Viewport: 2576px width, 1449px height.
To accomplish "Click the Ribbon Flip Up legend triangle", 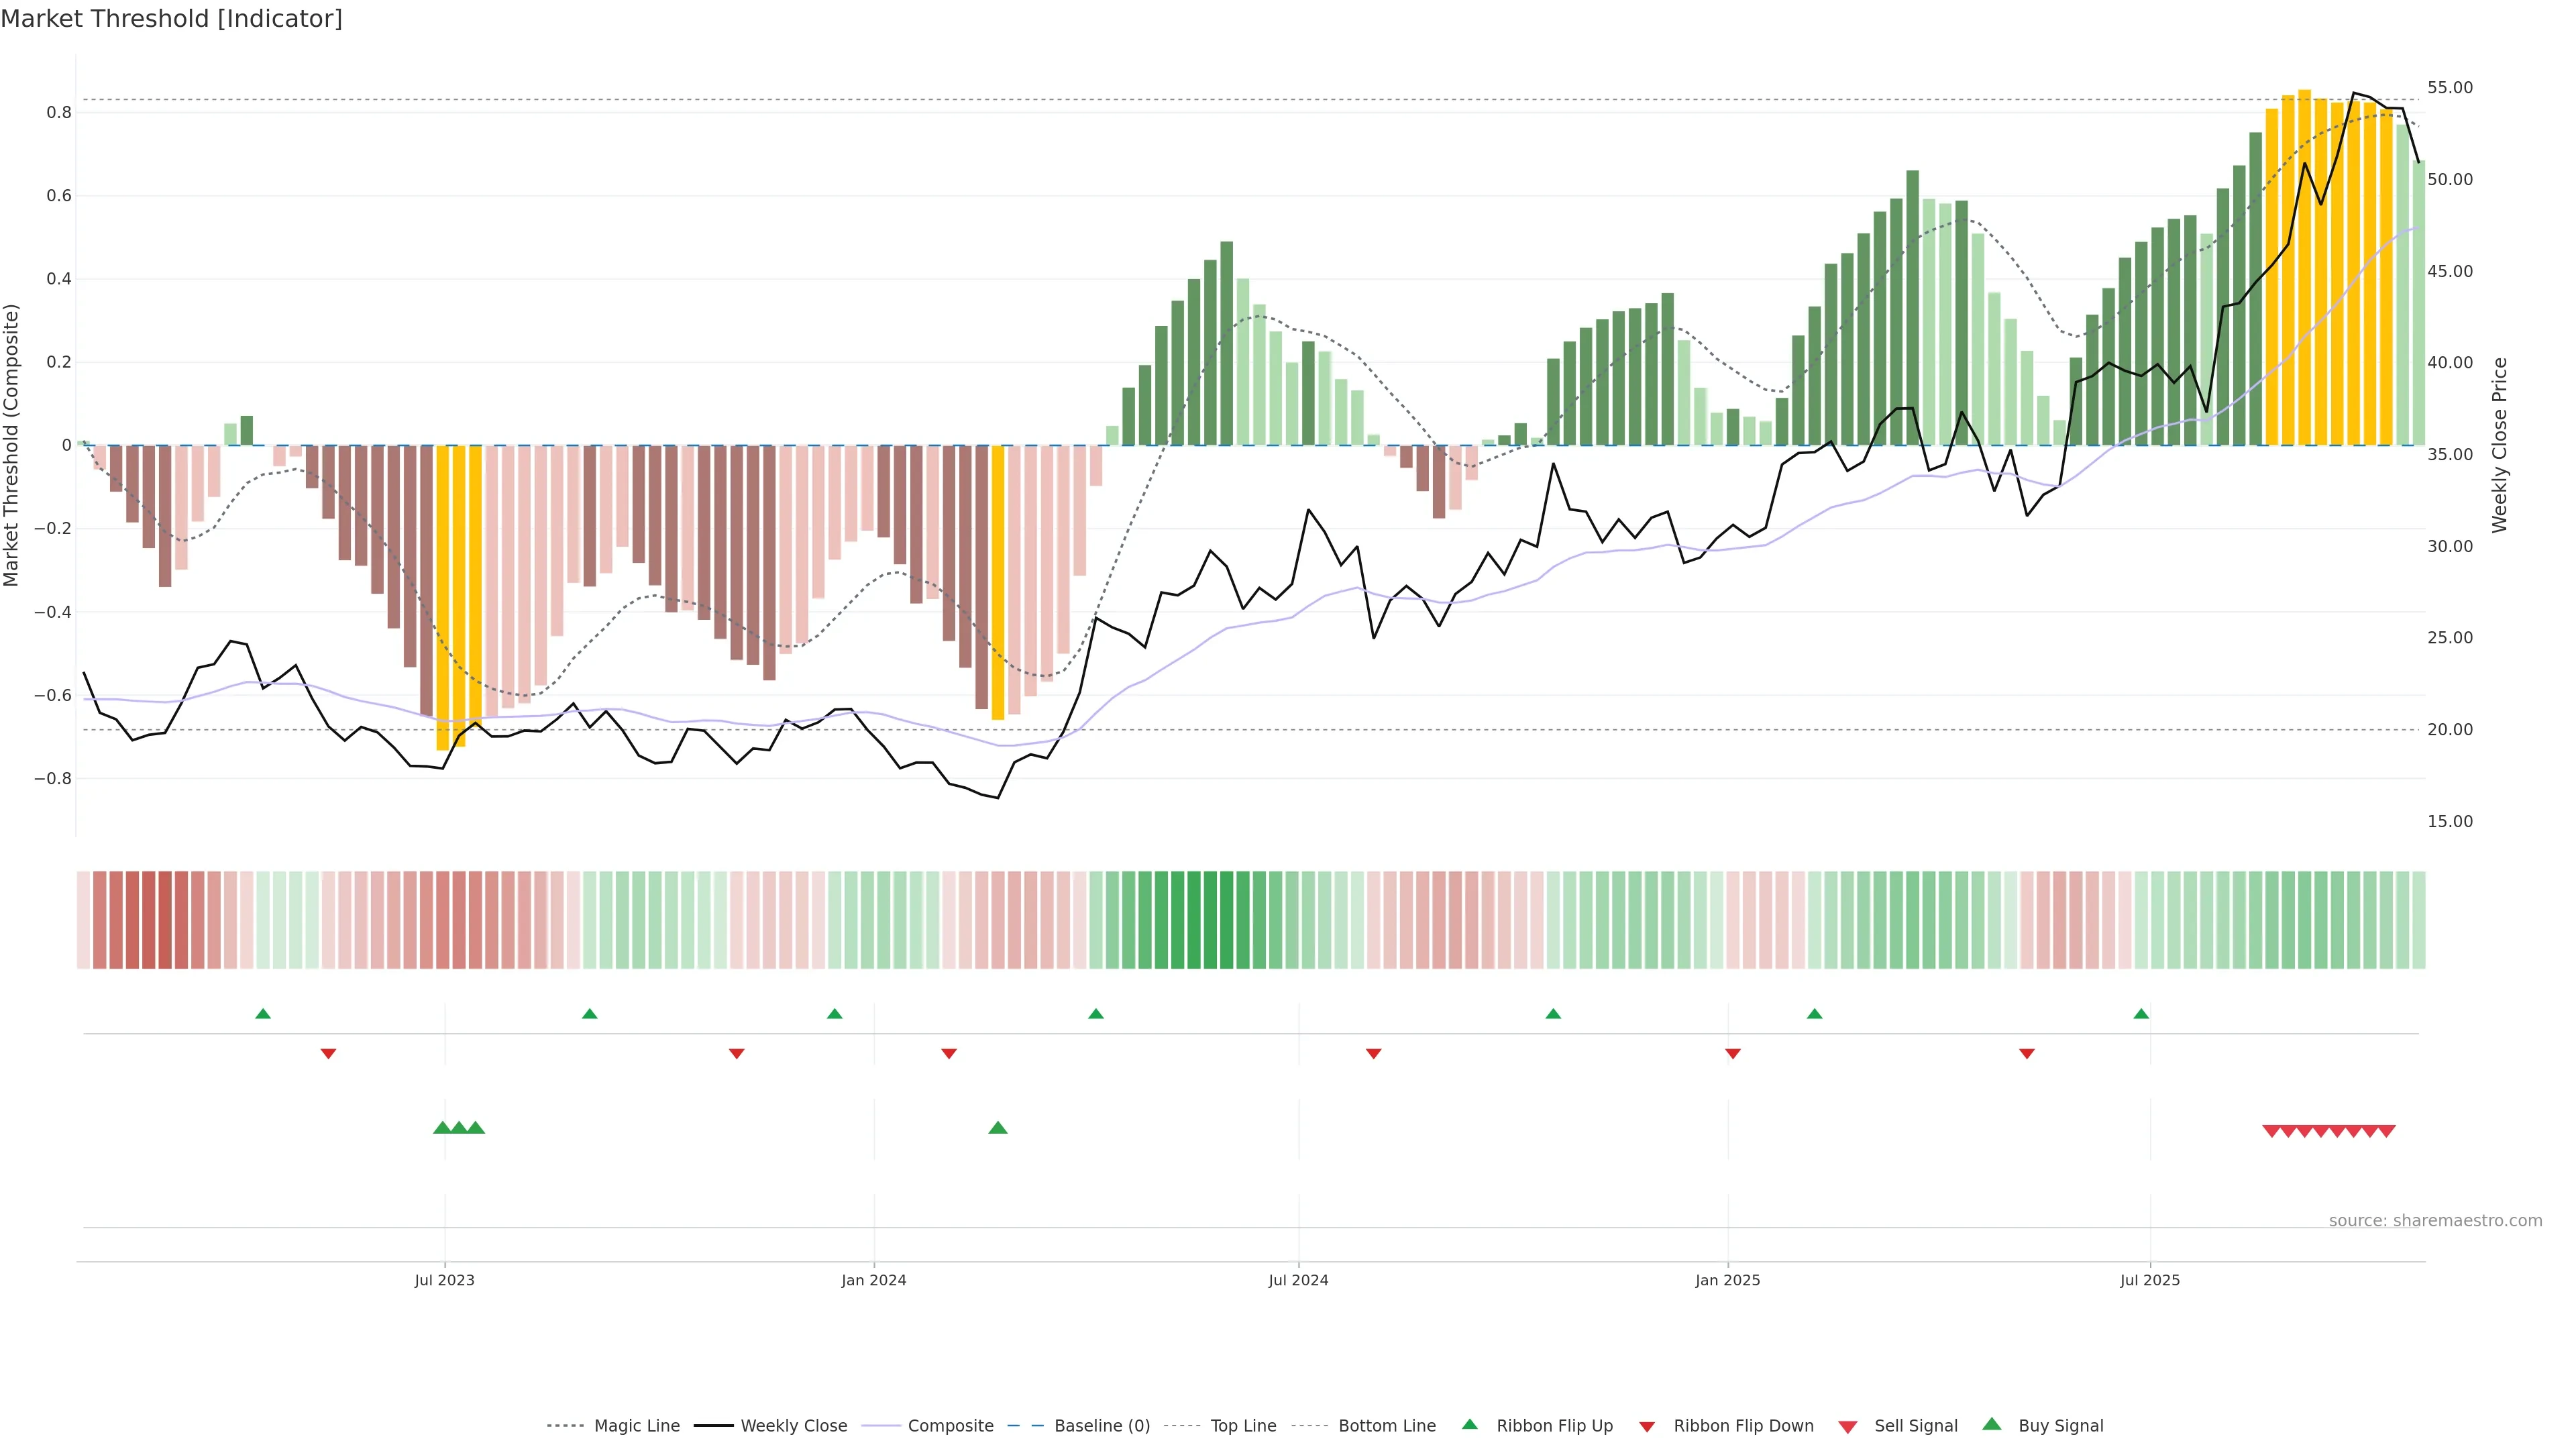I will tap(1469, 1424).
